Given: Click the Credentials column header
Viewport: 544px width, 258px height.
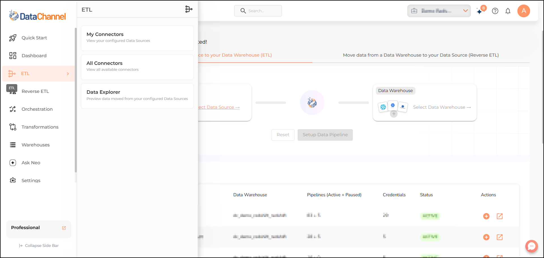Looking at the screenshot, I should (x=394, y=195).
